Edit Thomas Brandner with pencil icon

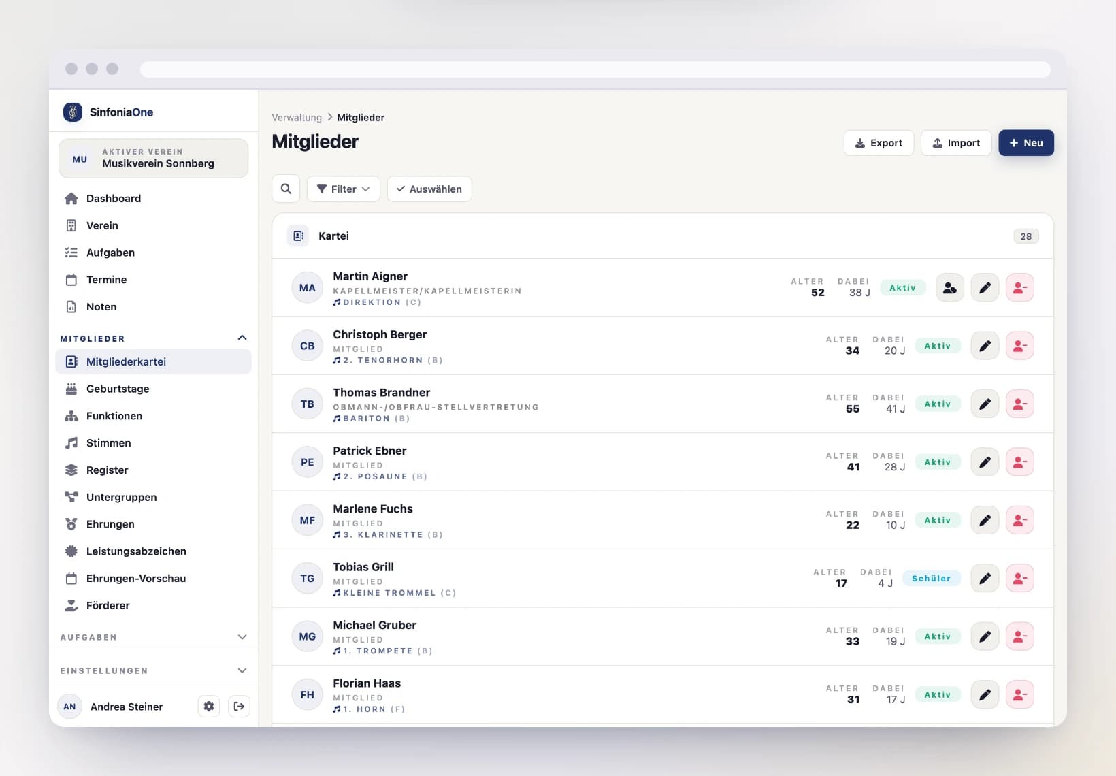tap(985, 404)
